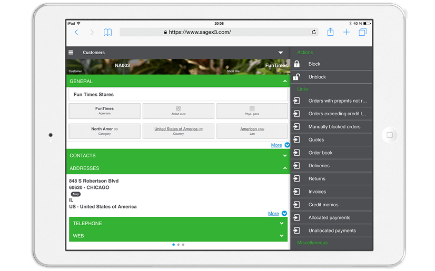Expand the TELEPHONE section
Viewport: 435px width, 271px height.
tap(282, 223)
